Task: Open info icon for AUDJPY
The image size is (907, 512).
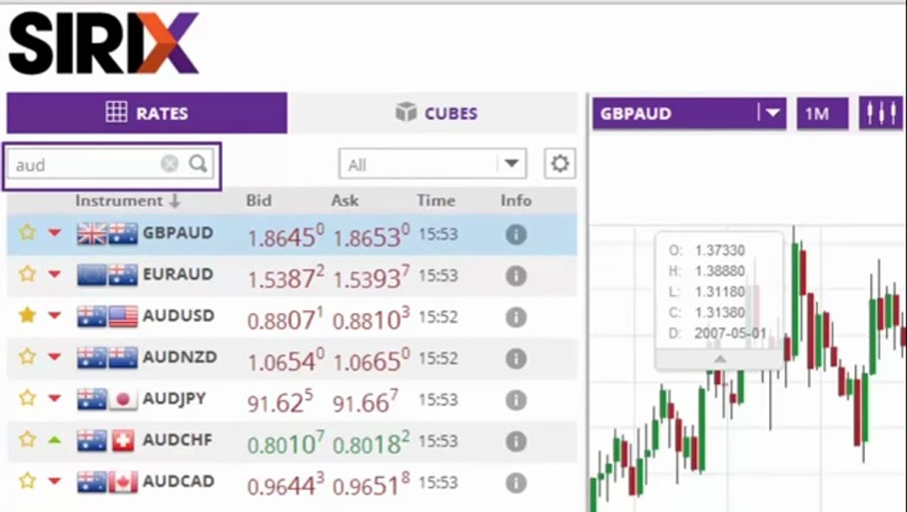Action: 516,400
